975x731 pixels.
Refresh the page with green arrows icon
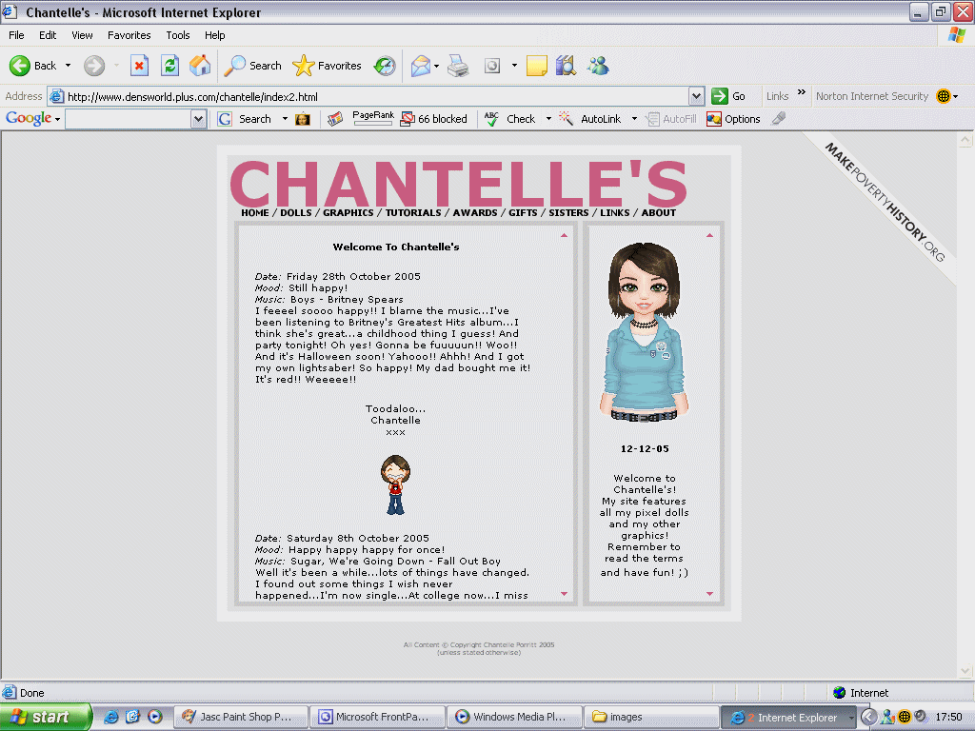coord(169,66)
